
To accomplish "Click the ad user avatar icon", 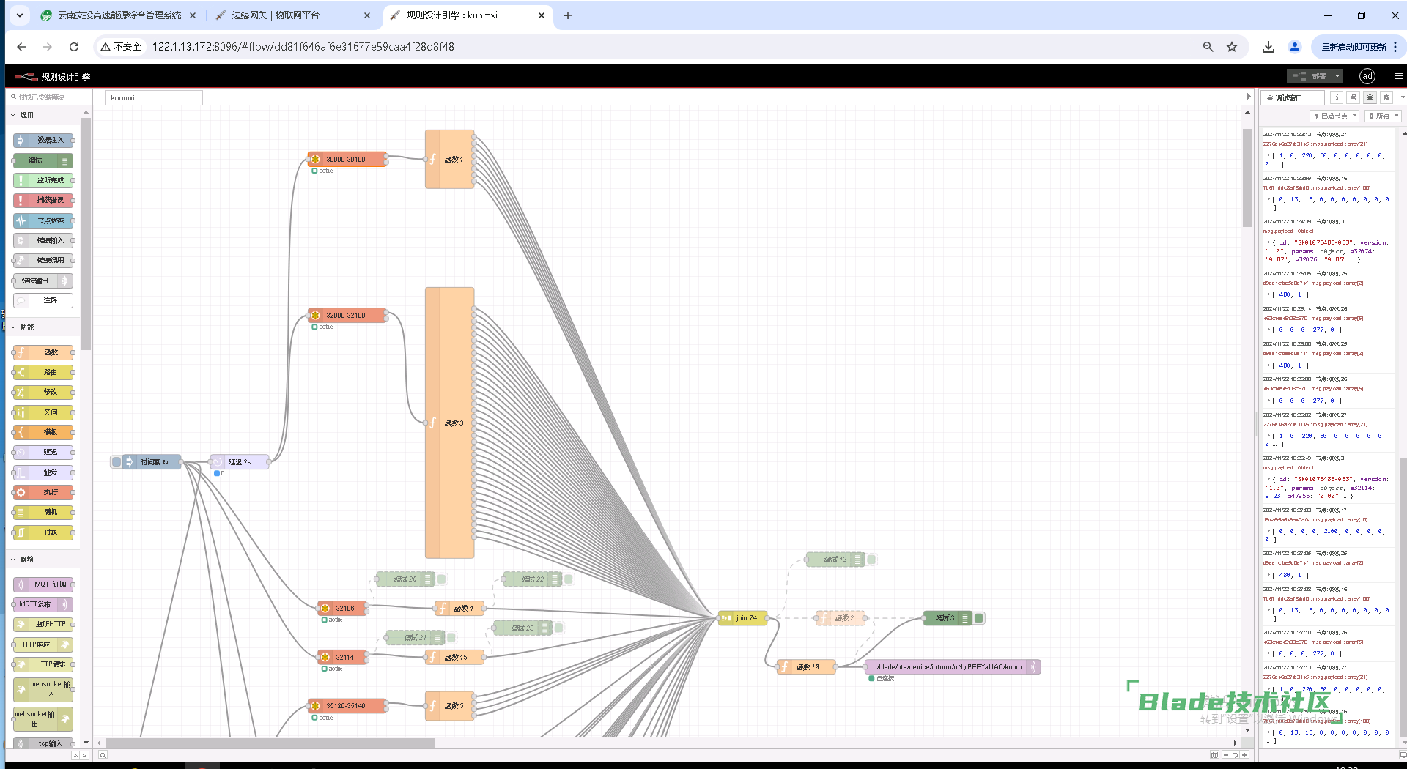I will point(1367,76).
